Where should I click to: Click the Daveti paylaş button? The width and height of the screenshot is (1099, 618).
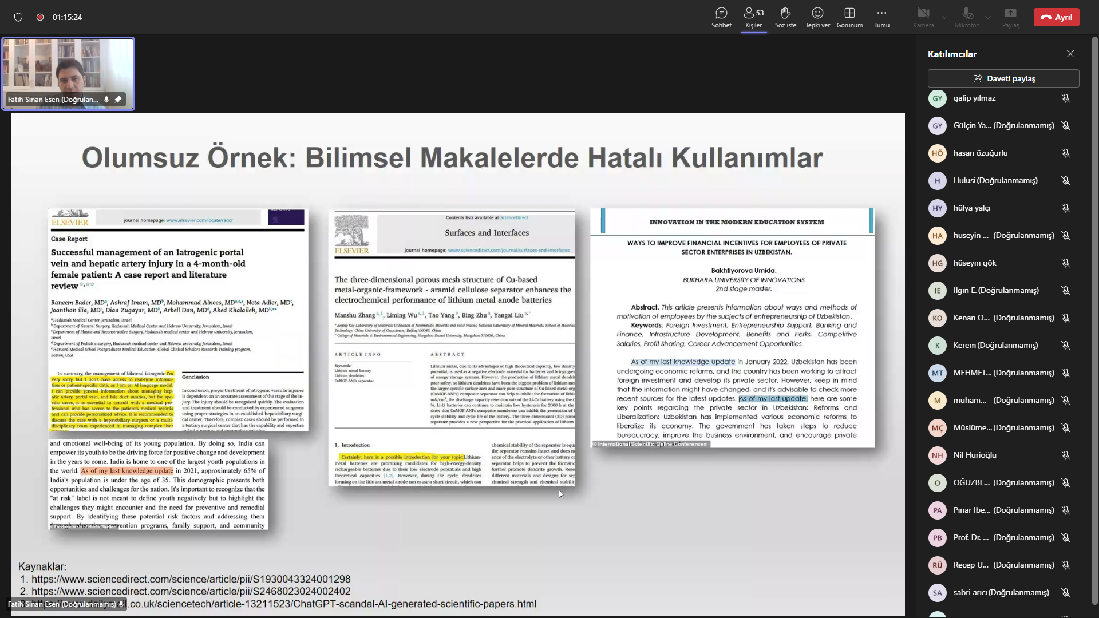(x=1003, y=78)
